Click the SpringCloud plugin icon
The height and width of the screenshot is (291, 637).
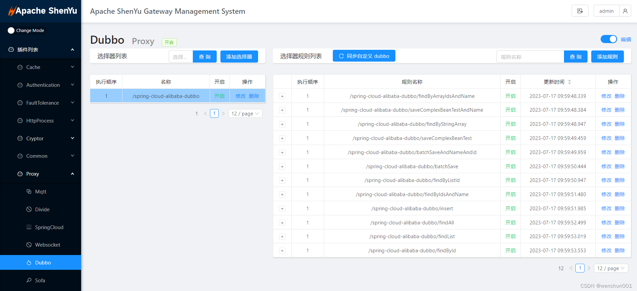coord(29,227)
